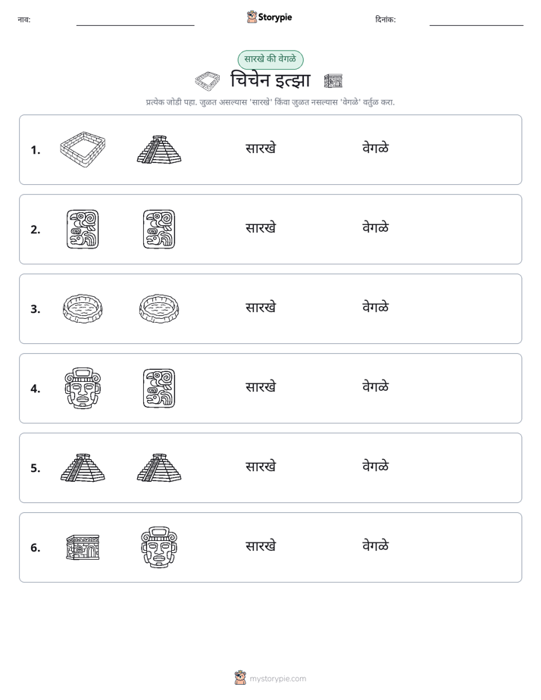Click the stone wall enclosure icon in row 1
Screen dimensions: 541x700
[x=83, y=149]
